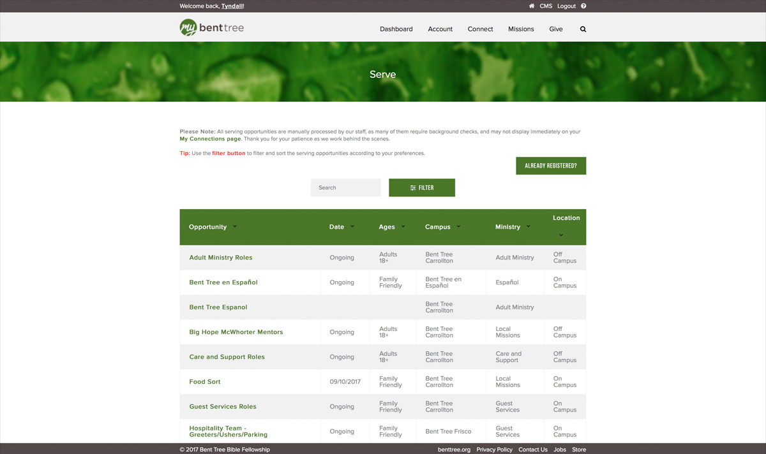Open Hospitality Team Greeters/Ushers/Parking opportunity

[x=229, y=432]
